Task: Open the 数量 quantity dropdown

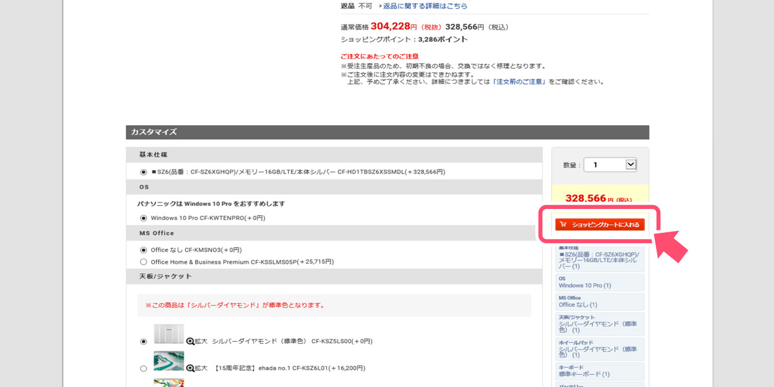Action: (x=610, y=165)
